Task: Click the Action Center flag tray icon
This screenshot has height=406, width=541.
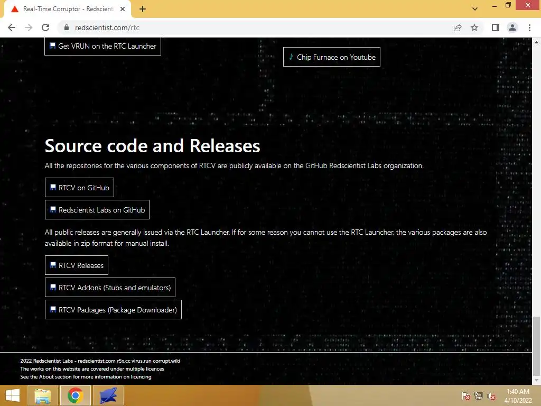Action: pyautogui.click(x=465, y=396)
